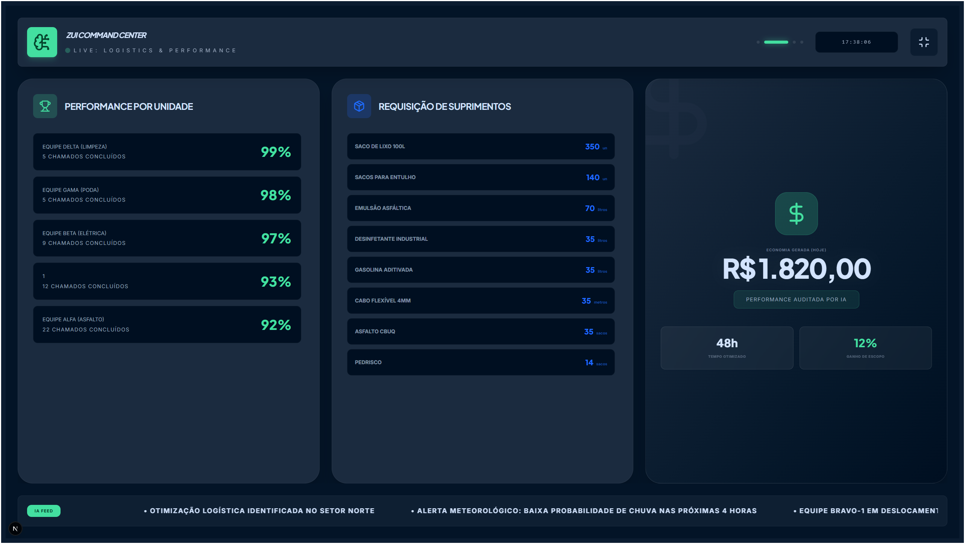Click the Otimização Logística Setor Norte ticker item
The image size is (965, 544).
click(259, 511)
